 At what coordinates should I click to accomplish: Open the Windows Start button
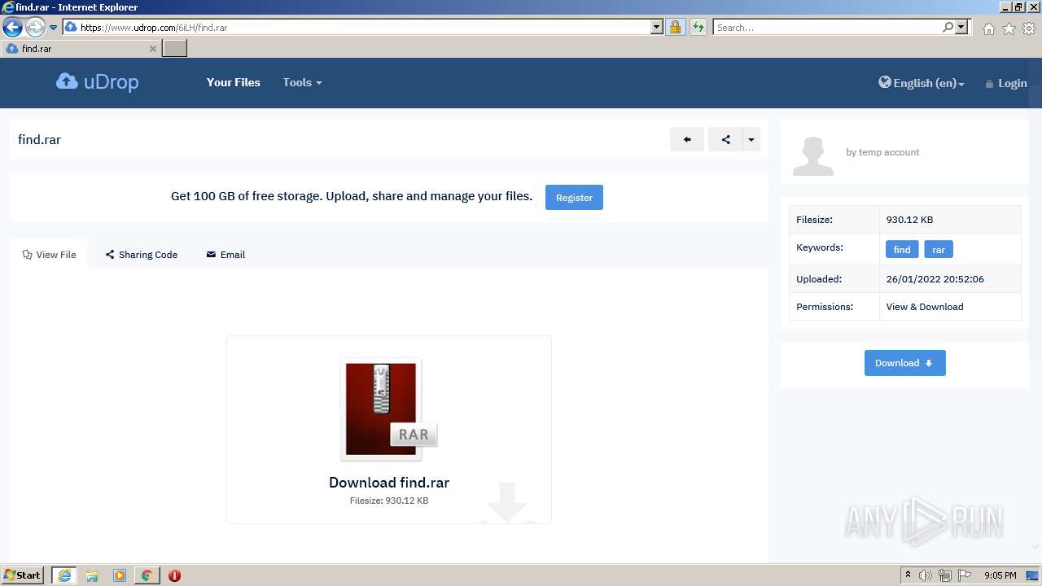point(23,575)
